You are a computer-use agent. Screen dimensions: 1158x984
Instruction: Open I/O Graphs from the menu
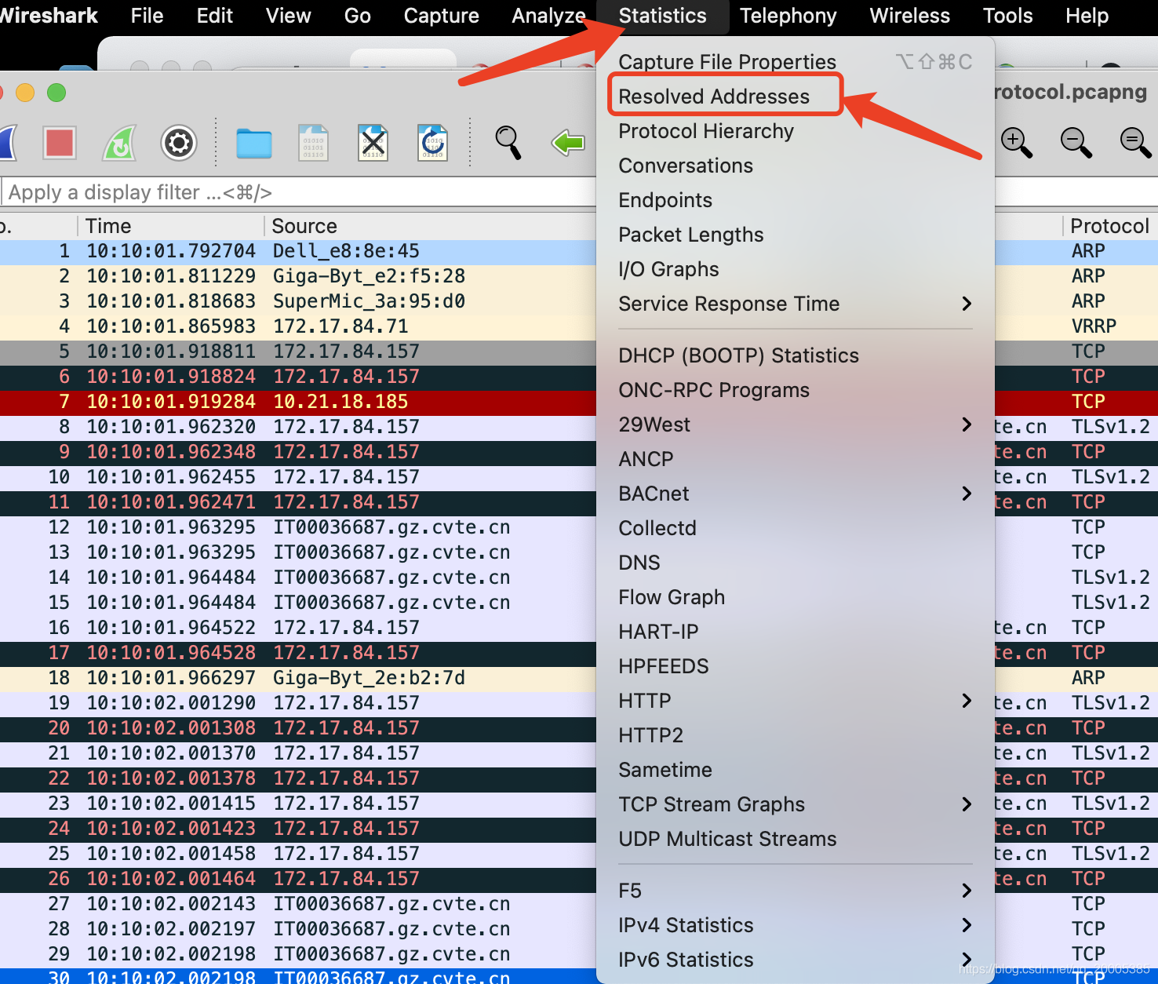(796, 269)
